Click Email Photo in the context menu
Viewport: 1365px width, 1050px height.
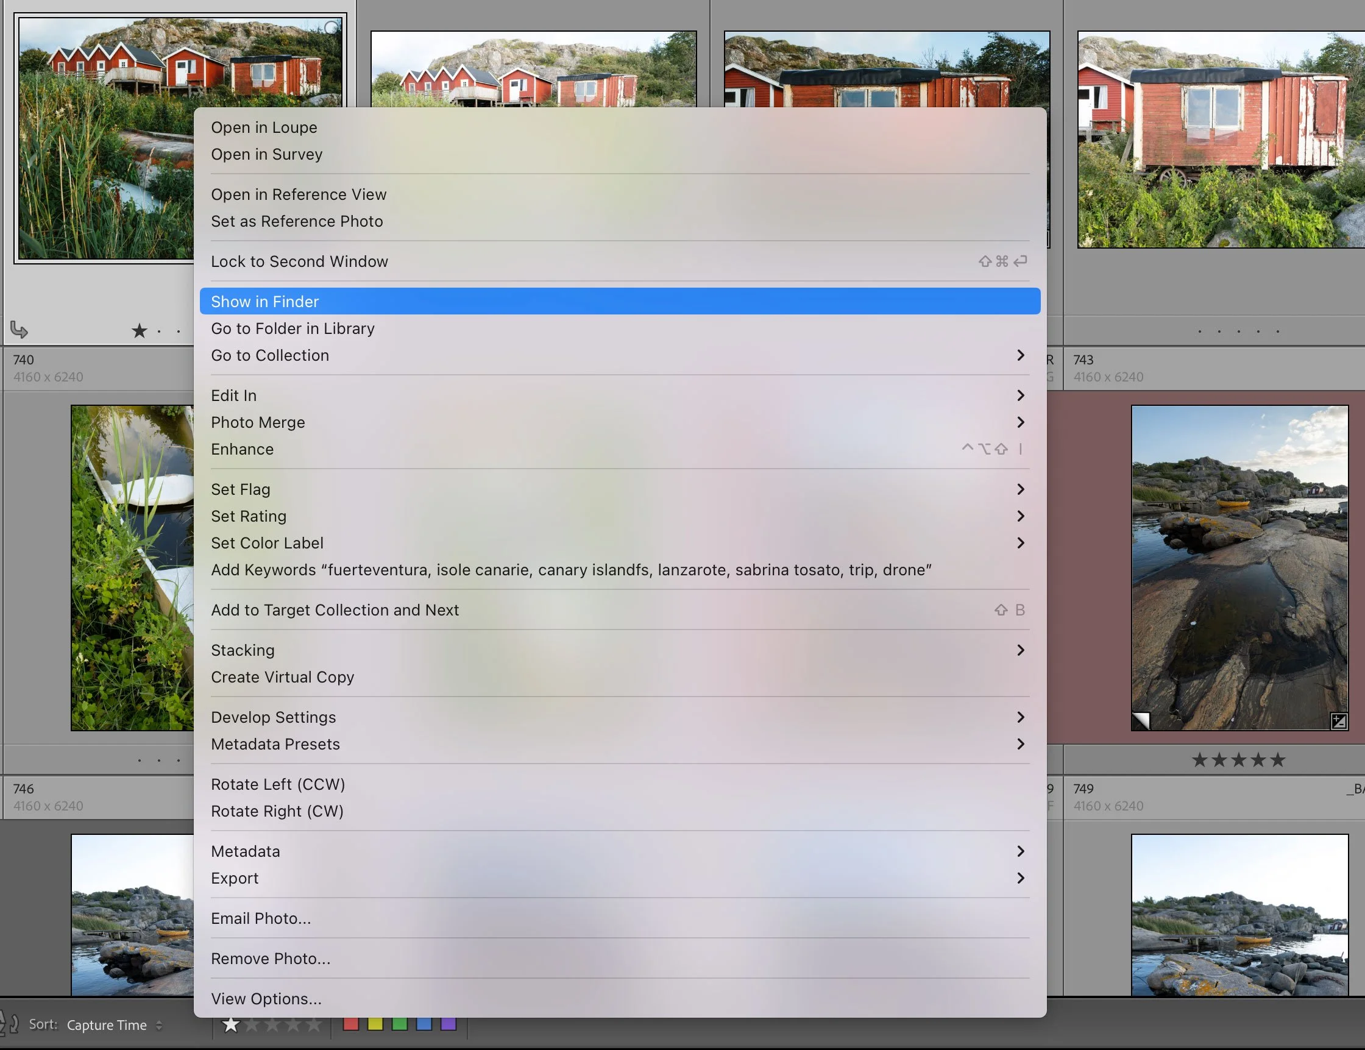261,918
